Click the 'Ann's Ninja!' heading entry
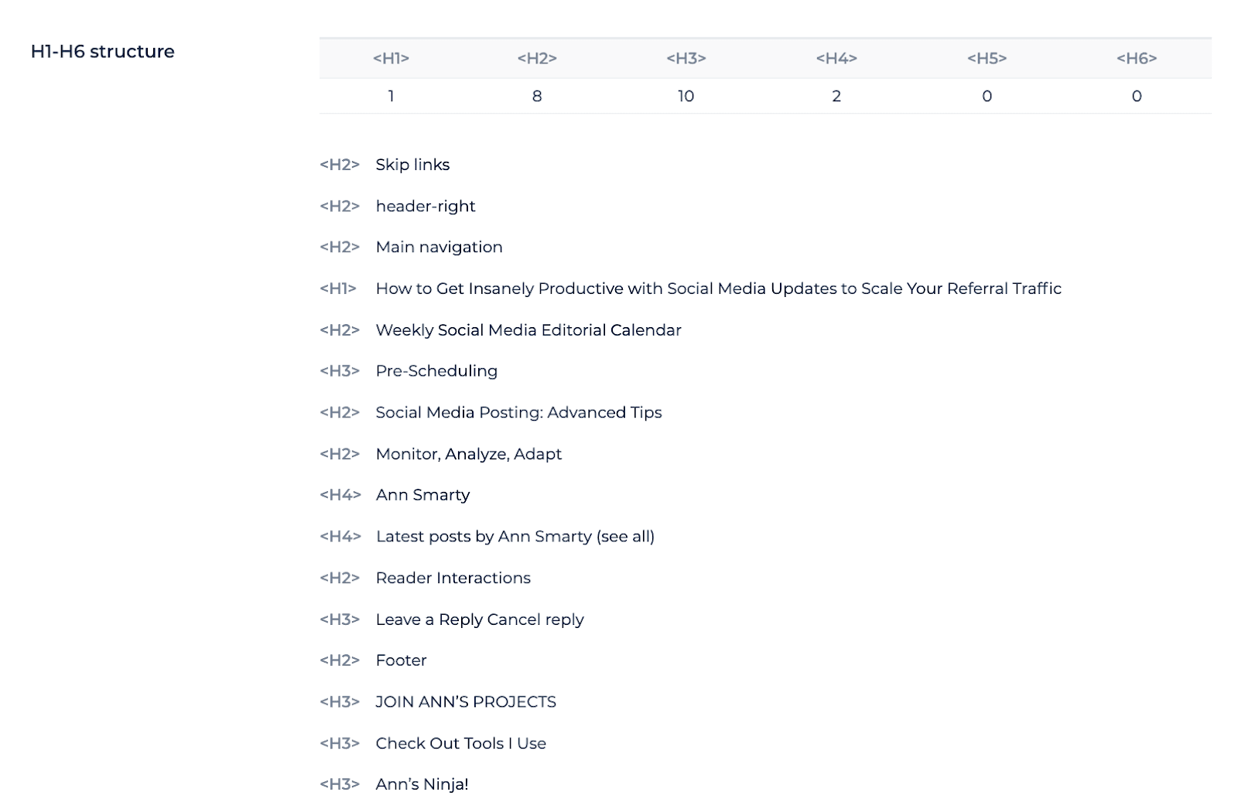This screenshot has height=802, width=1238. [x=422, y=784]
